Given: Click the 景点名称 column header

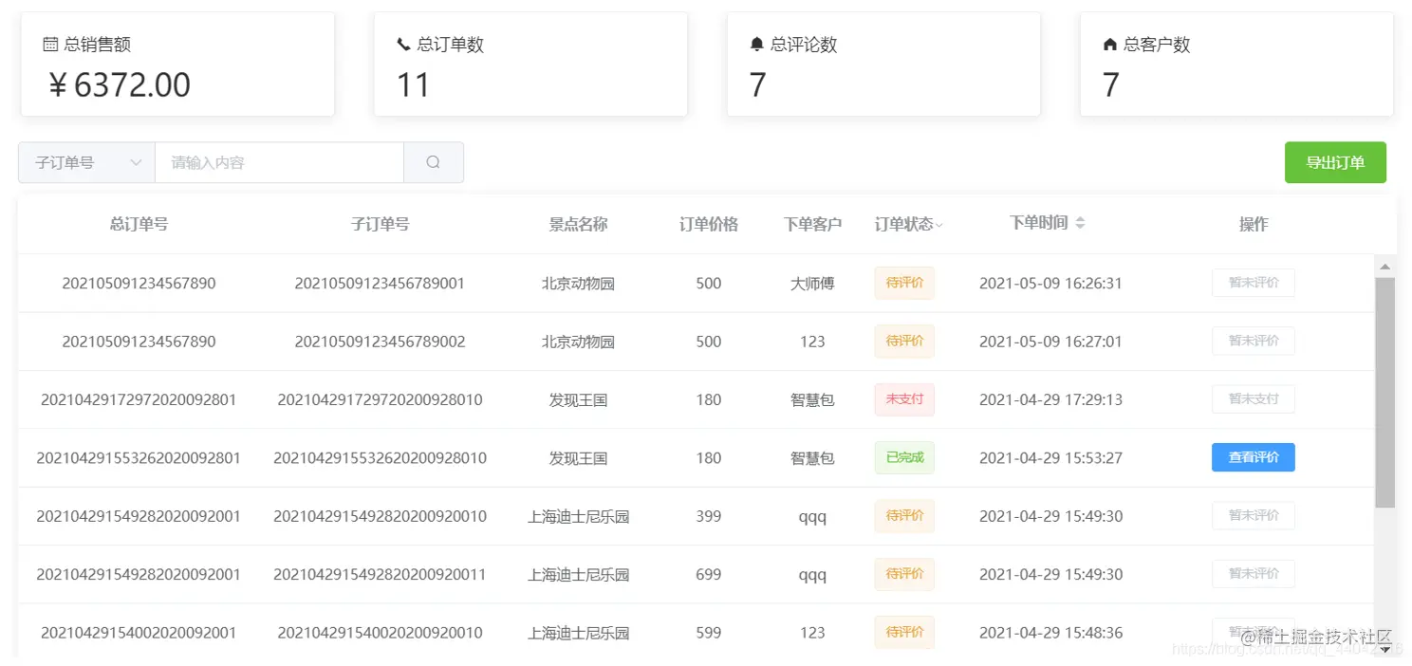Looking at the screenshot, I should [578, 224].
